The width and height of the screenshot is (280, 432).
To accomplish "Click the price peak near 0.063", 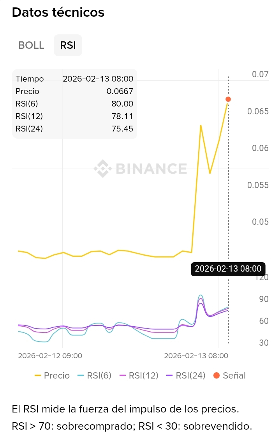I will (x=201, y=126).
